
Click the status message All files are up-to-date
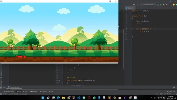pos(15,94)
